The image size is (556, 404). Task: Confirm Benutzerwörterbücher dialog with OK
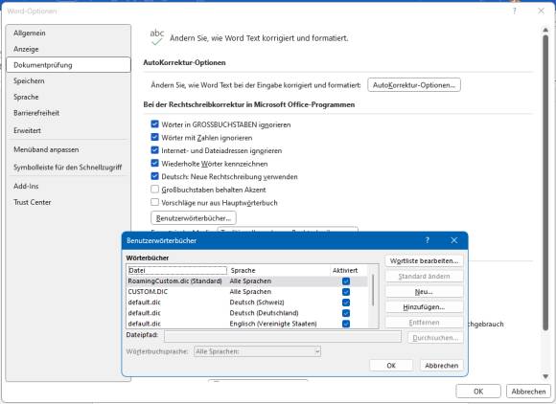pyautogui.click(x=391, y=366)
